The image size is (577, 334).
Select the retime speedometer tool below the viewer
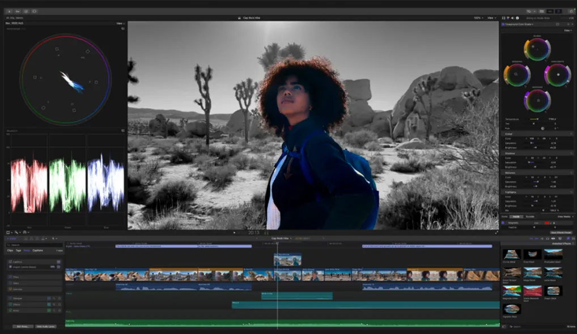pyautogui.click(x=24, y=232)
